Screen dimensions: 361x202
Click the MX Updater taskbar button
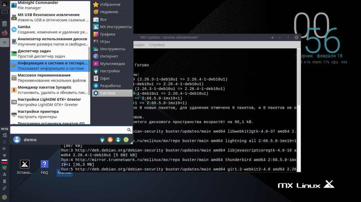coord(5,43)
